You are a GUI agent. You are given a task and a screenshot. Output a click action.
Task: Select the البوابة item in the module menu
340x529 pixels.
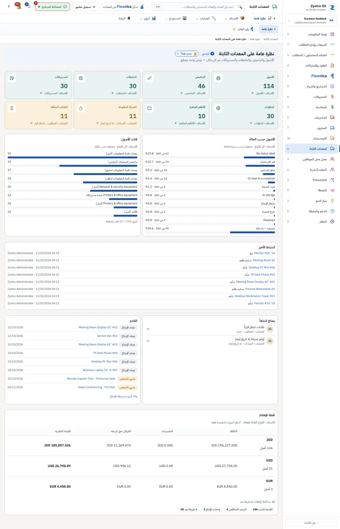(x=124, y=18)
